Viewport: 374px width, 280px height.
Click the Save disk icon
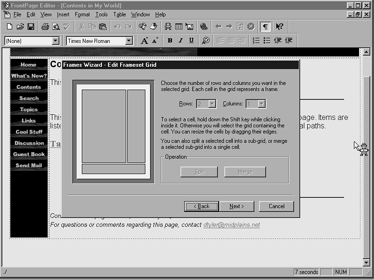[30, 27]
